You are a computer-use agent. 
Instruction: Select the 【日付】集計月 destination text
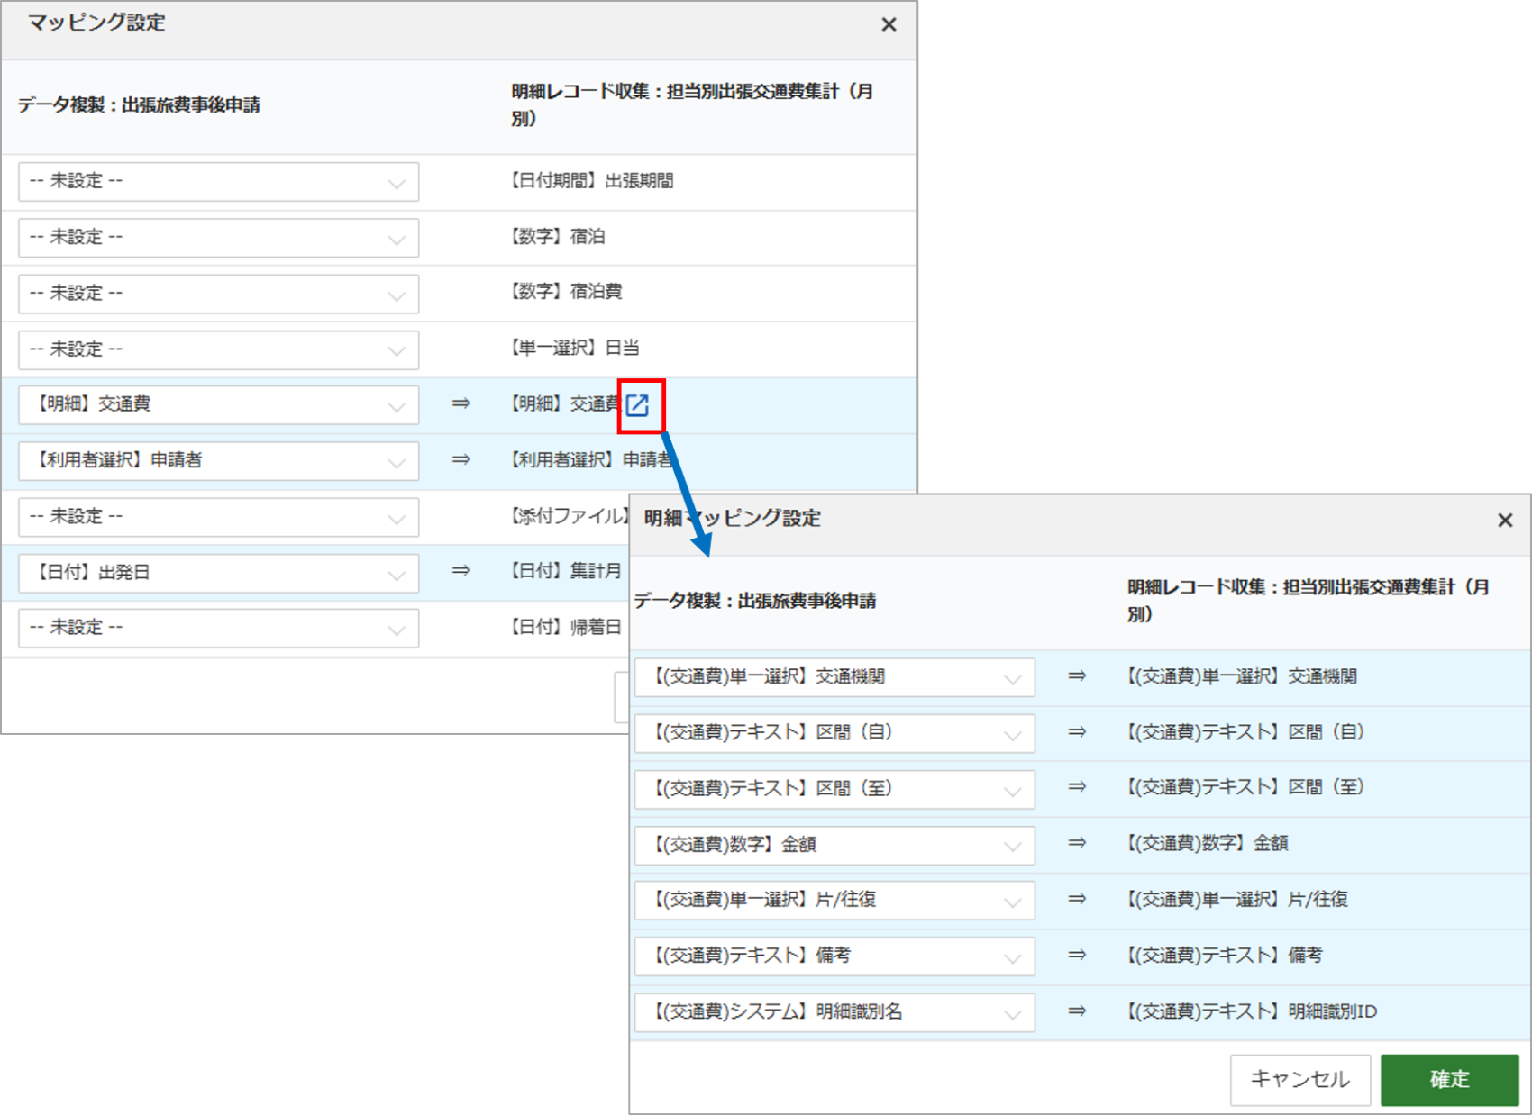point(566,571)
